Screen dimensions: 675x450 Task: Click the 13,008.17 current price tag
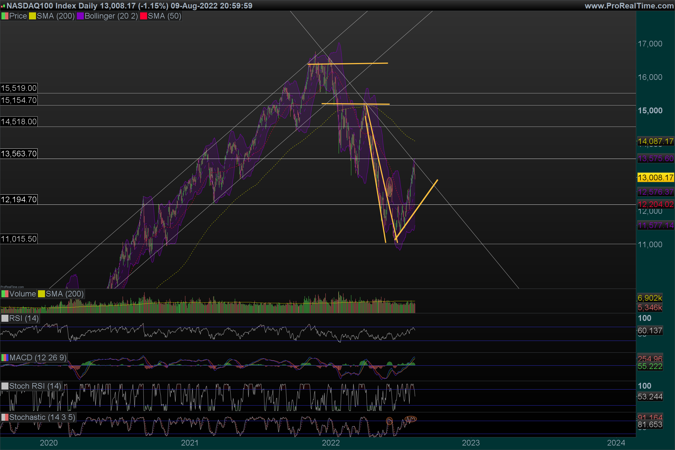656,177
